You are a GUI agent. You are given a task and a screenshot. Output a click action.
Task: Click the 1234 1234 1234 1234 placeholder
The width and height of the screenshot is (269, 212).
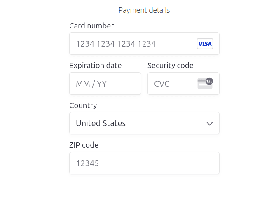pyautogui.click(x=116, y=44)
